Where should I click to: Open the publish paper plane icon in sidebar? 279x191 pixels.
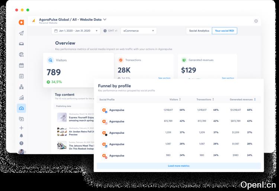21,33
